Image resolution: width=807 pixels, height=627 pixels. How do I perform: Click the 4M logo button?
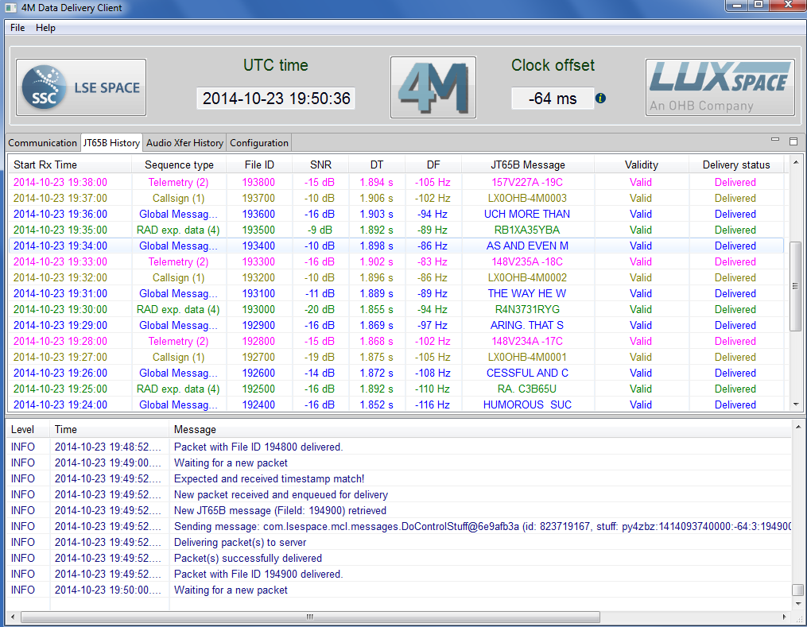click(433, 87)
